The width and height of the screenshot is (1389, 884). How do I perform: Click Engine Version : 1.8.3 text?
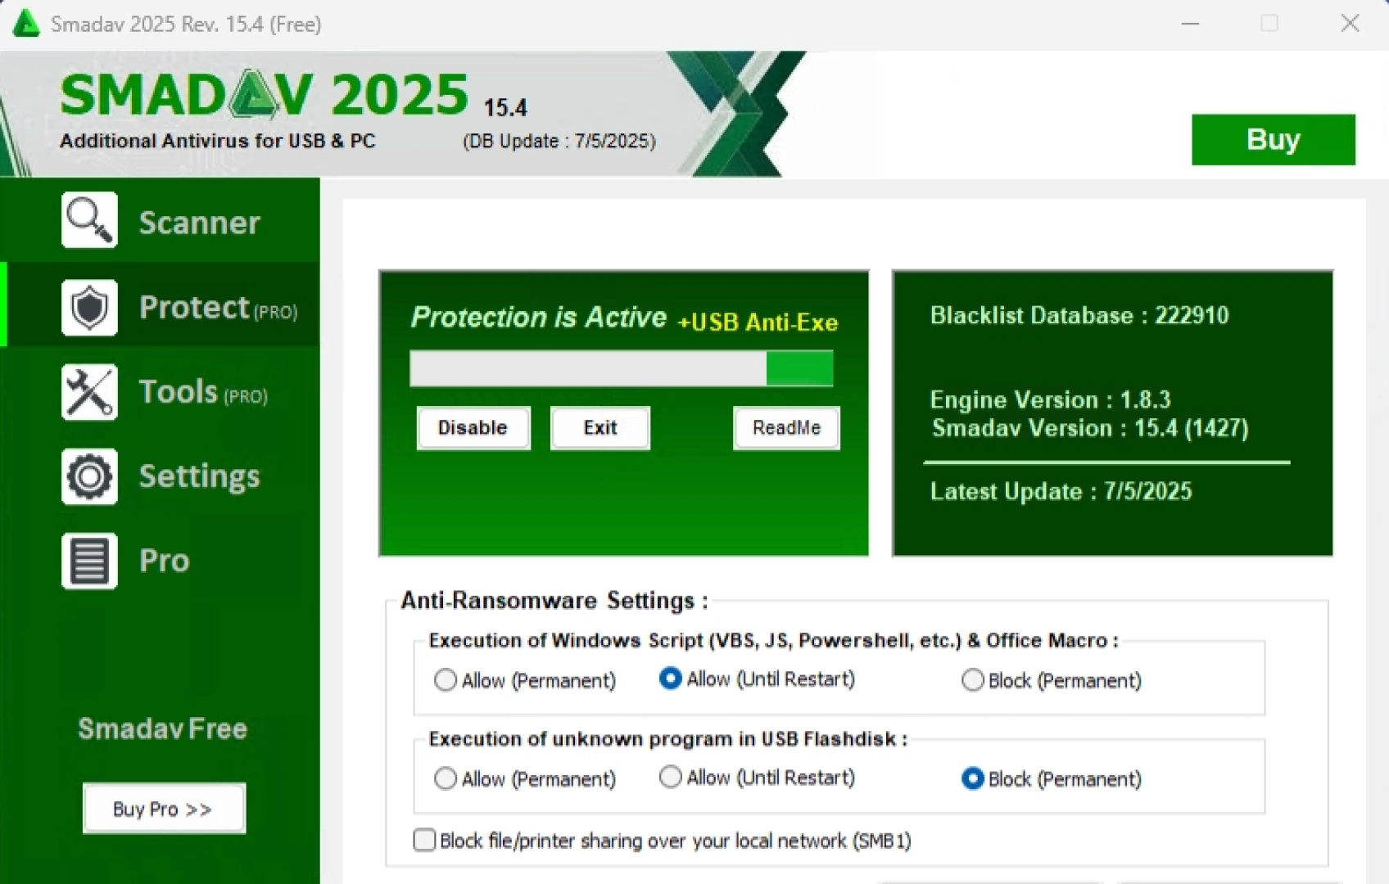[1051, 399]
